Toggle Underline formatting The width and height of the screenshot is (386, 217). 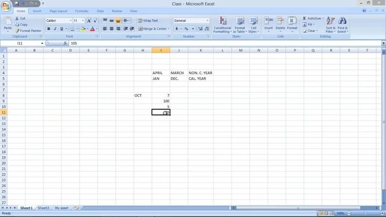click(62, 29)
